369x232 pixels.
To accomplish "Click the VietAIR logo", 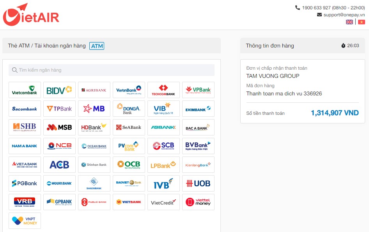I will (31, 15).
